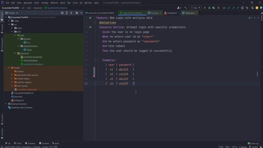Open the Build tool window
Screen dimensions: 263x148
click(x=55, y=143)
